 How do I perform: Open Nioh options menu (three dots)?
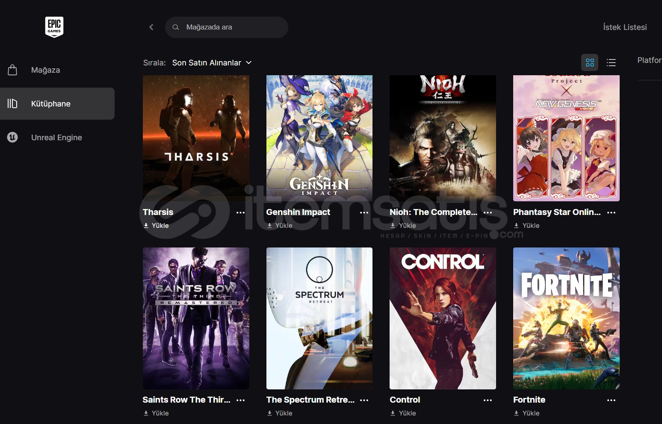[x=488, y=212]
